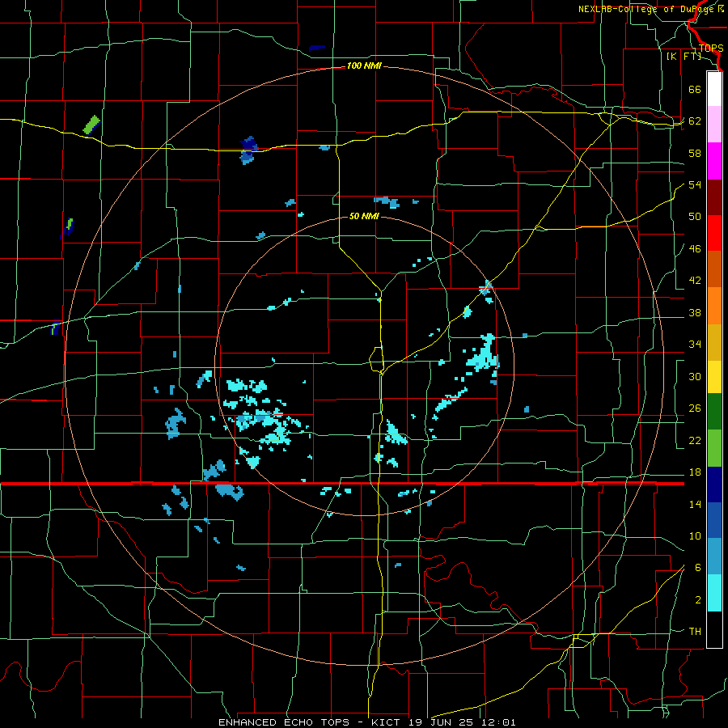Pick the white swatch atop the color scale
The image size is (728, 728).
[714, 89]
